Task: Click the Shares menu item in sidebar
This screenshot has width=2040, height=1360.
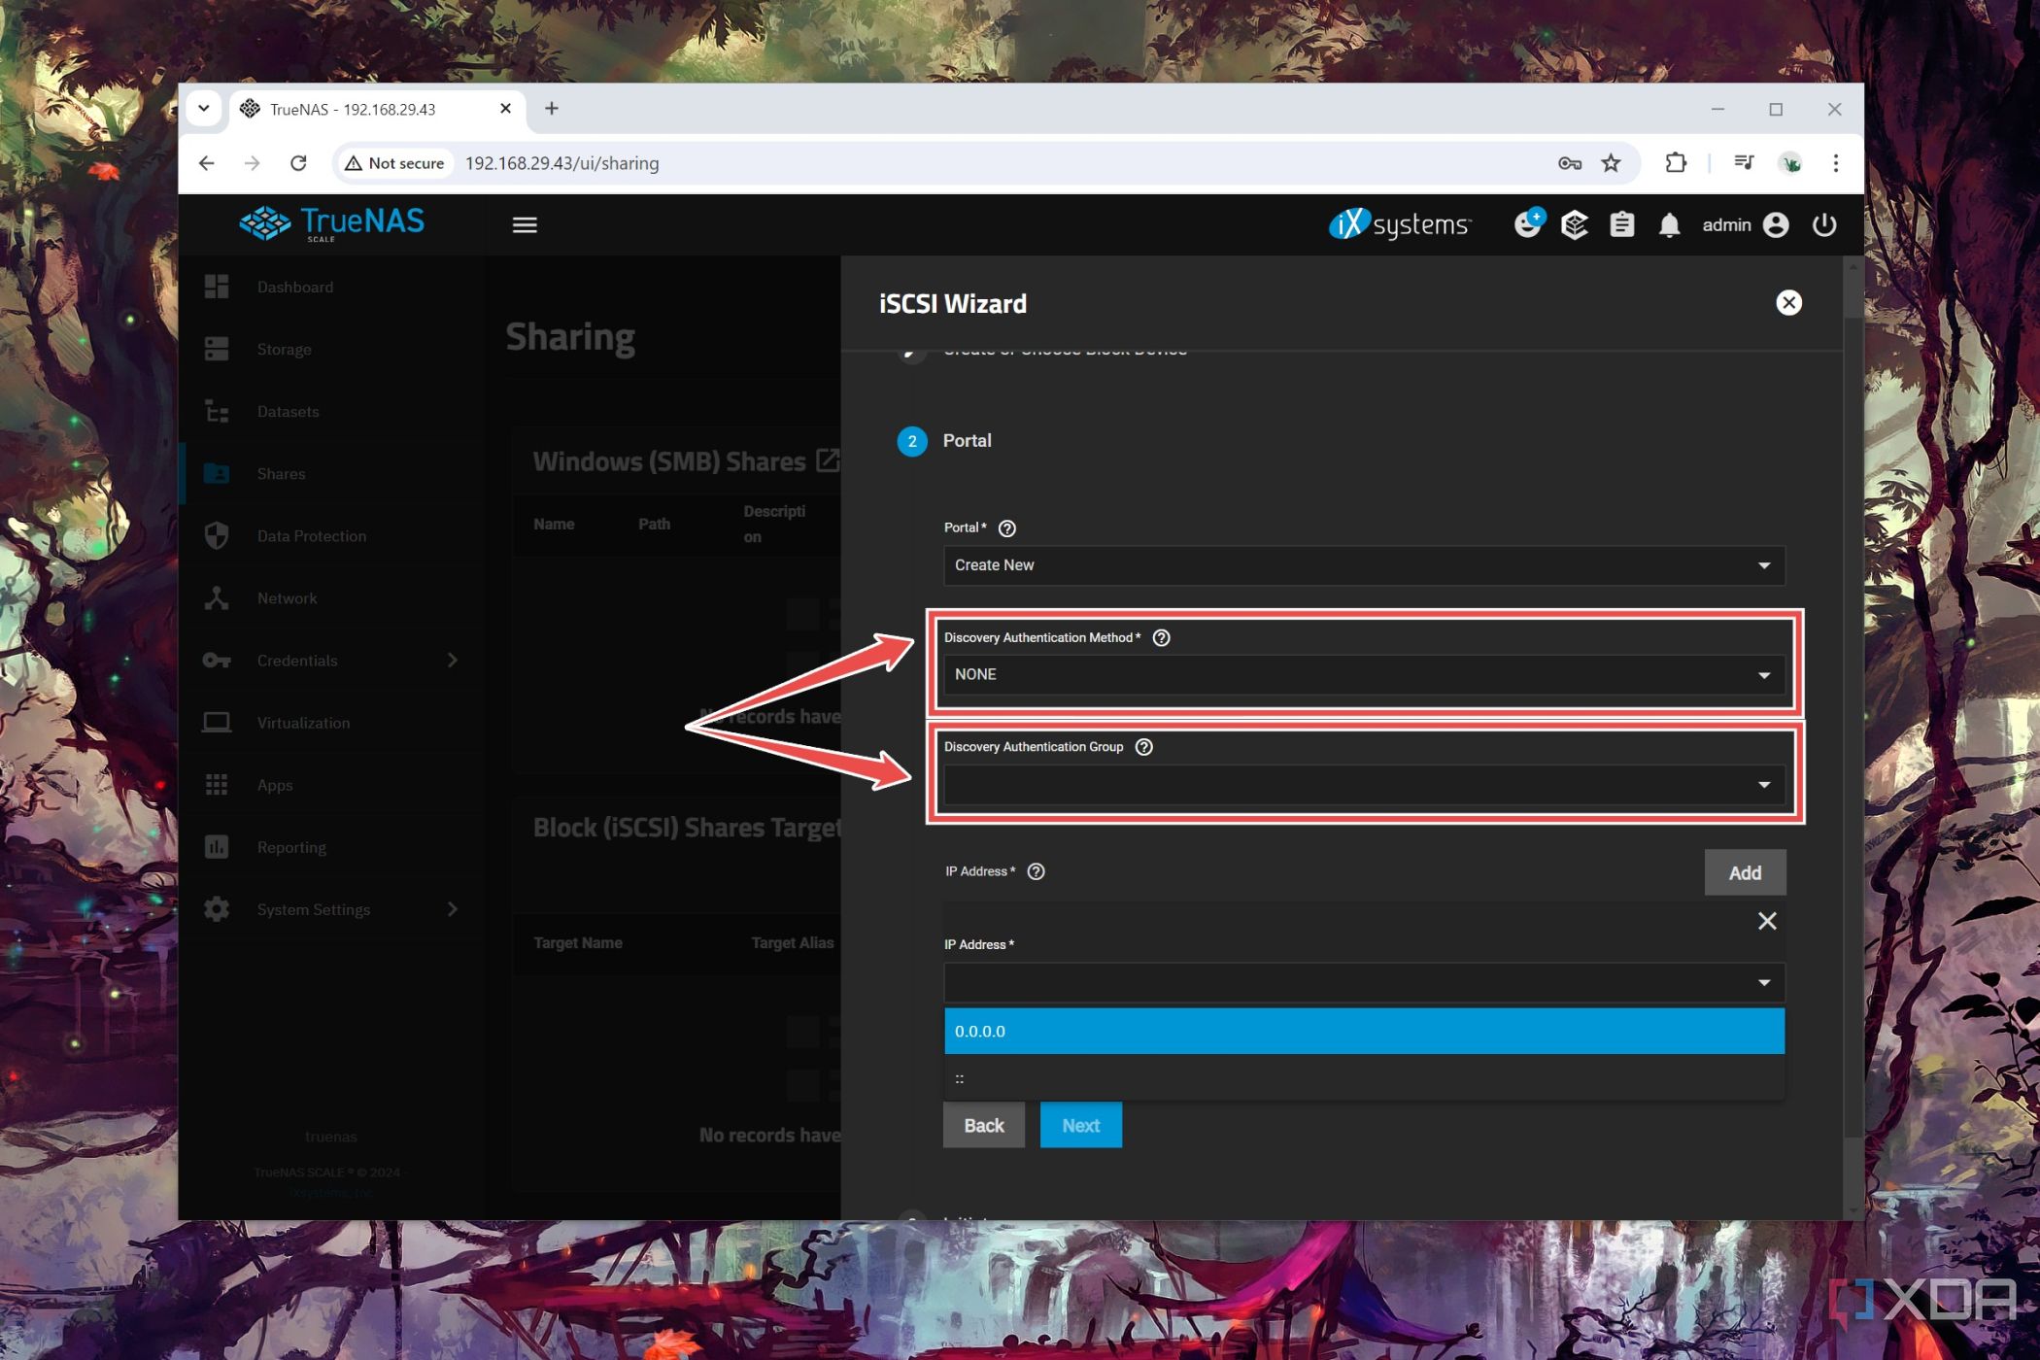Action: point(280,474)
